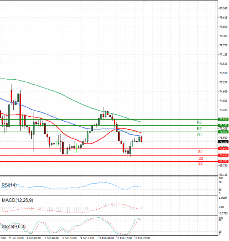Click the 69.990 support price tag
This screenshot has height=241, width=229.
tap(223, 161)
